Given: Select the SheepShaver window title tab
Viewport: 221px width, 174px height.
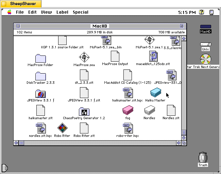Looking at the screenshot, I should (21, 4).
